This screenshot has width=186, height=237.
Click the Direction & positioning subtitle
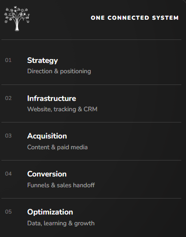click(x=59, y=71)
